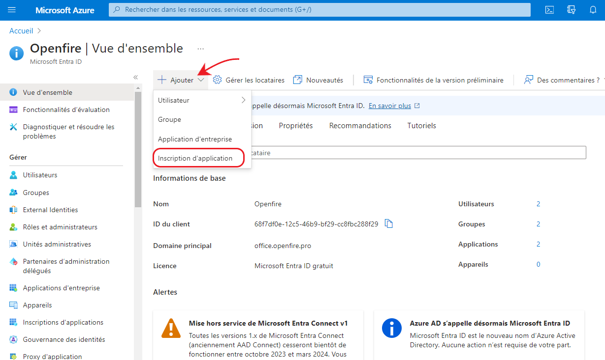The width and height of the screenshot is (605, 360).
Task: Click the Fonctionnalités d'évaluation icon
Action: point(14,110)
